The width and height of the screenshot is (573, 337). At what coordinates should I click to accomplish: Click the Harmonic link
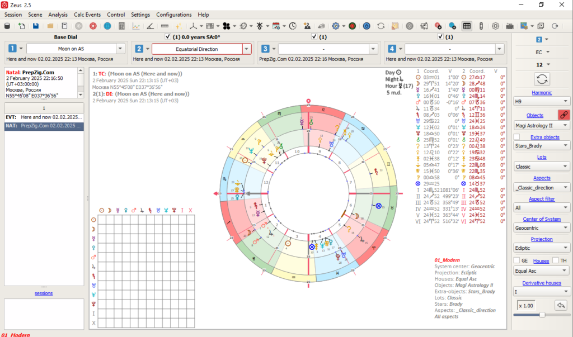[x=542, y=93]
